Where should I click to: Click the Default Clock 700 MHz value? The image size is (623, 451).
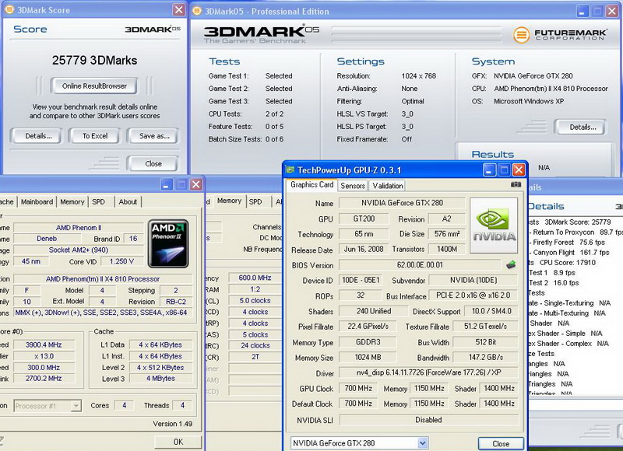click(x=358, y=404)
